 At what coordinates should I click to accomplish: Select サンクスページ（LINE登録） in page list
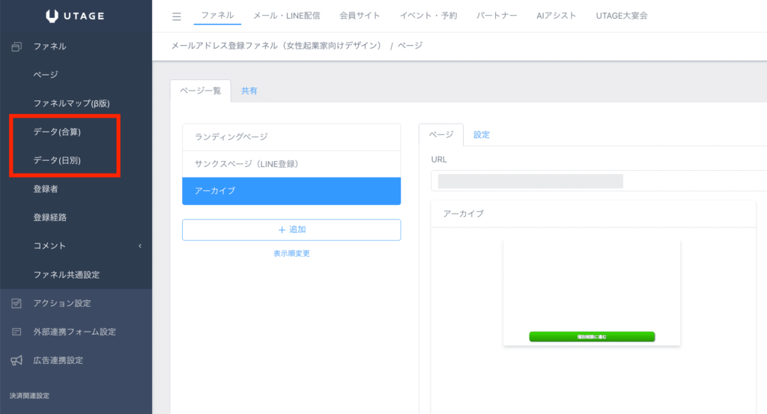[291, 164]
